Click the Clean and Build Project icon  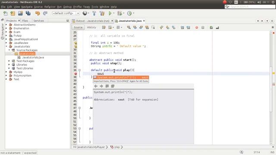point(102,13)
